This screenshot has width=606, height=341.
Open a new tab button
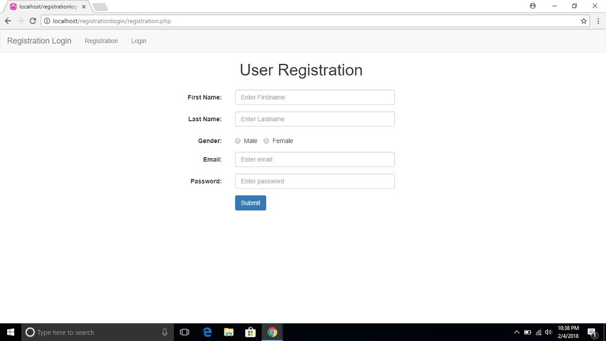pyautogui.click(x=100, y=7)
